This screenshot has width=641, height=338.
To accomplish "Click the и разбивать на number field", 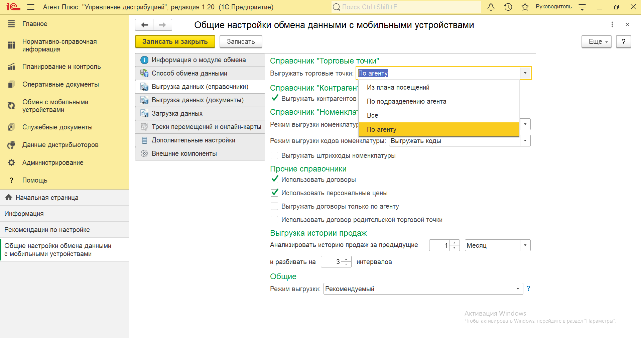I will click(331, 262).
